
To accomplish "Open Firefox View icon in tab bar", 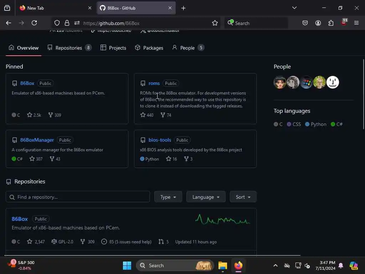I will 7,8.
